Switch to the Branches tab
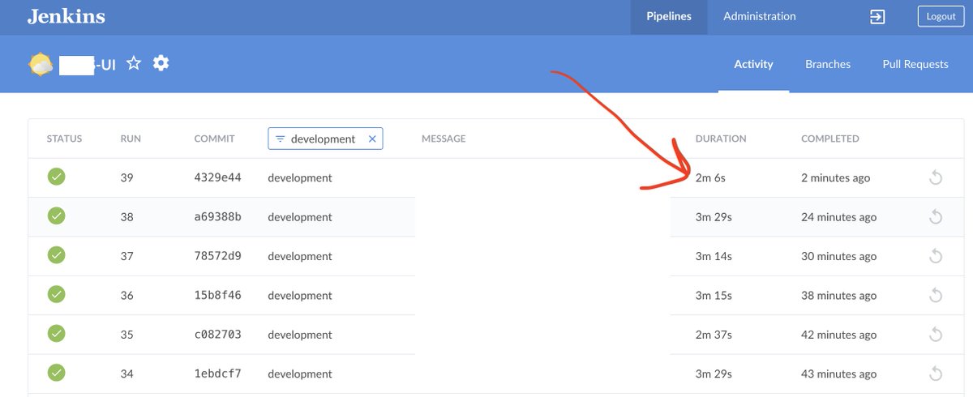The height and width of the screenshot is (397, 973). pyautogui.click(x=828, y=64)
